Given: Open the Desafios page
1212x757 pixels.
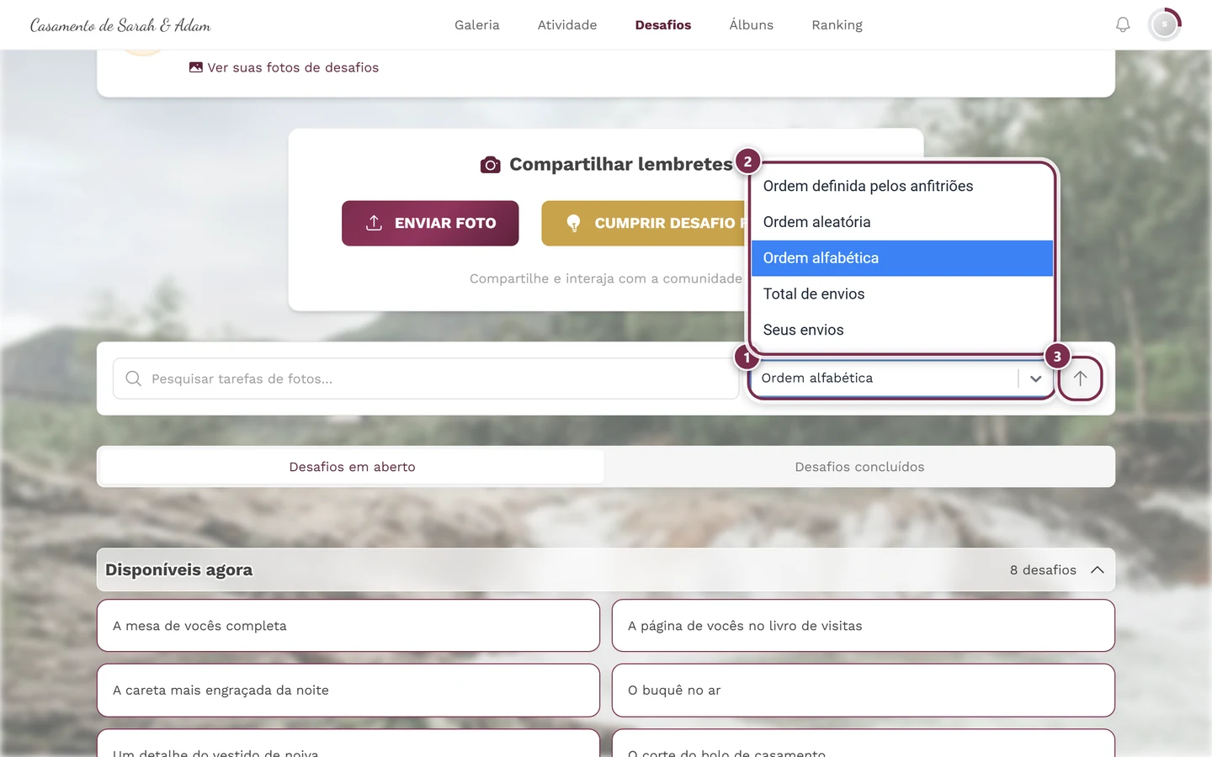Looking at the screenshot, I should tap(663, 25).
